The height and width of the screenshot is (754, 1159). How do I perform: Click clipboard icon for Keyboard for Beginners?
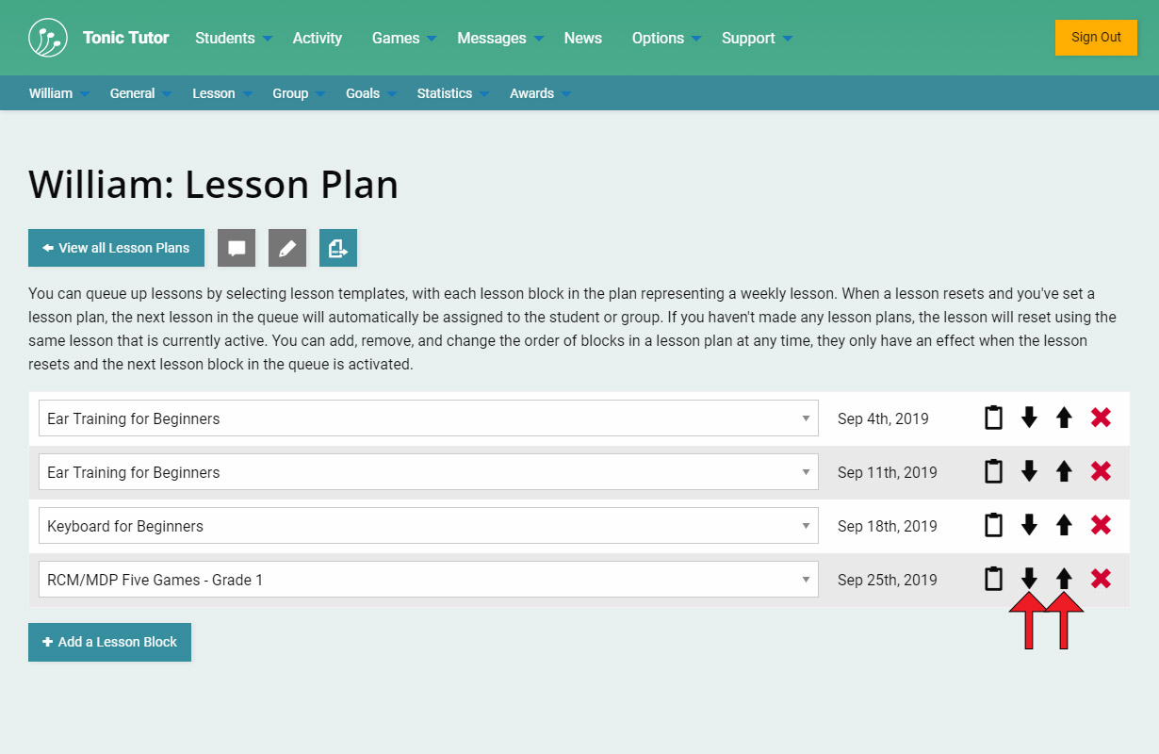tap(993, 525)
